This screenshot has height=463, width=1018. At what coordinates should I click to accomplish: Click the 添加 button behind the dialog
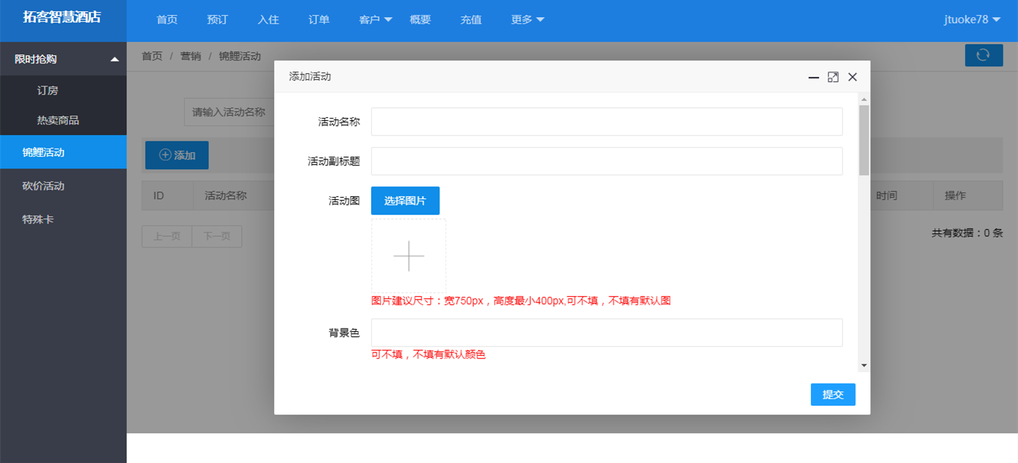pos(177,155)
